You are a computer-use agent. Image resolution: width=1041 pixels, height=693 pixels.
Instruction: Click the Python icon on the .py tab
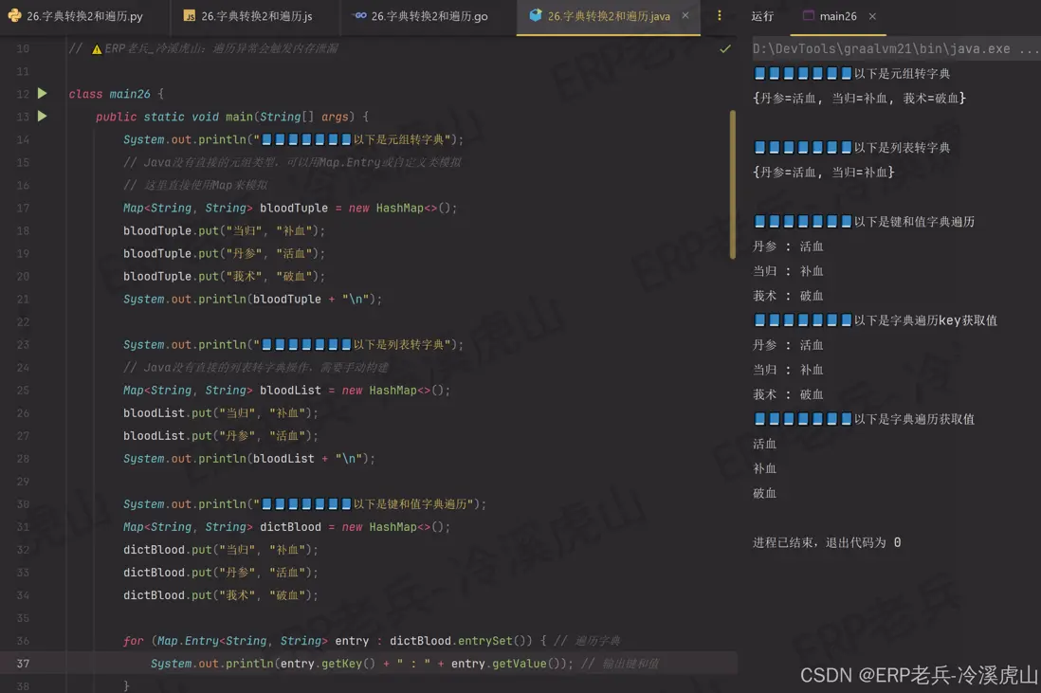13,16
